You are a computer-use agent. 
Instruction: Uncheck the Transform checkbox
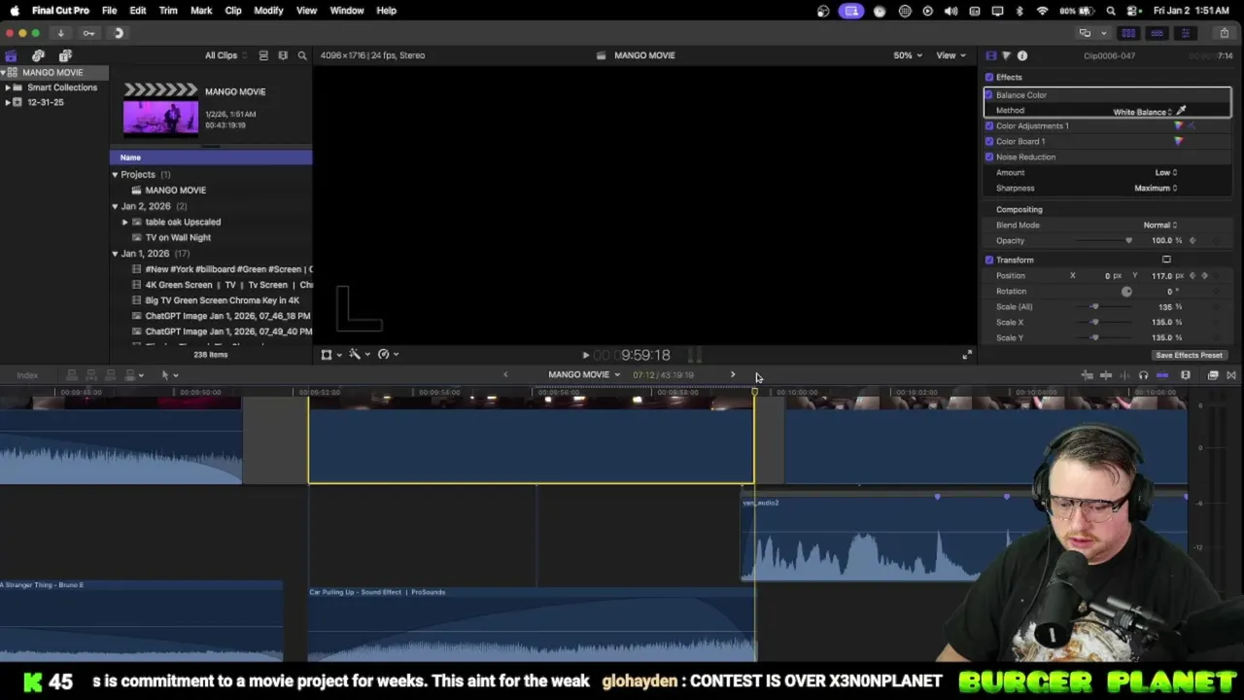tap(989, 260)
